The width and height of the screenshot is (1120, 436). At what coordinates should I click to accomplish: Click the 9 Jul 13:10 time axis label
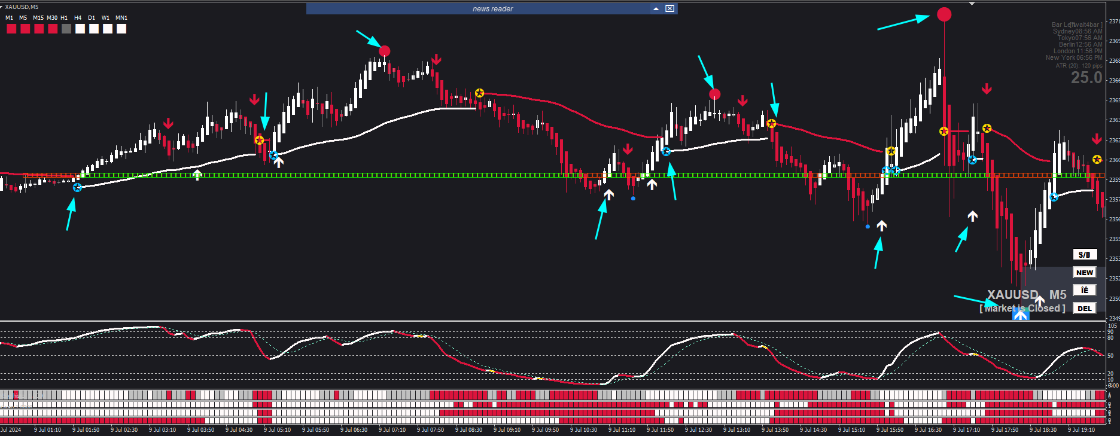[x=736, y=430]
